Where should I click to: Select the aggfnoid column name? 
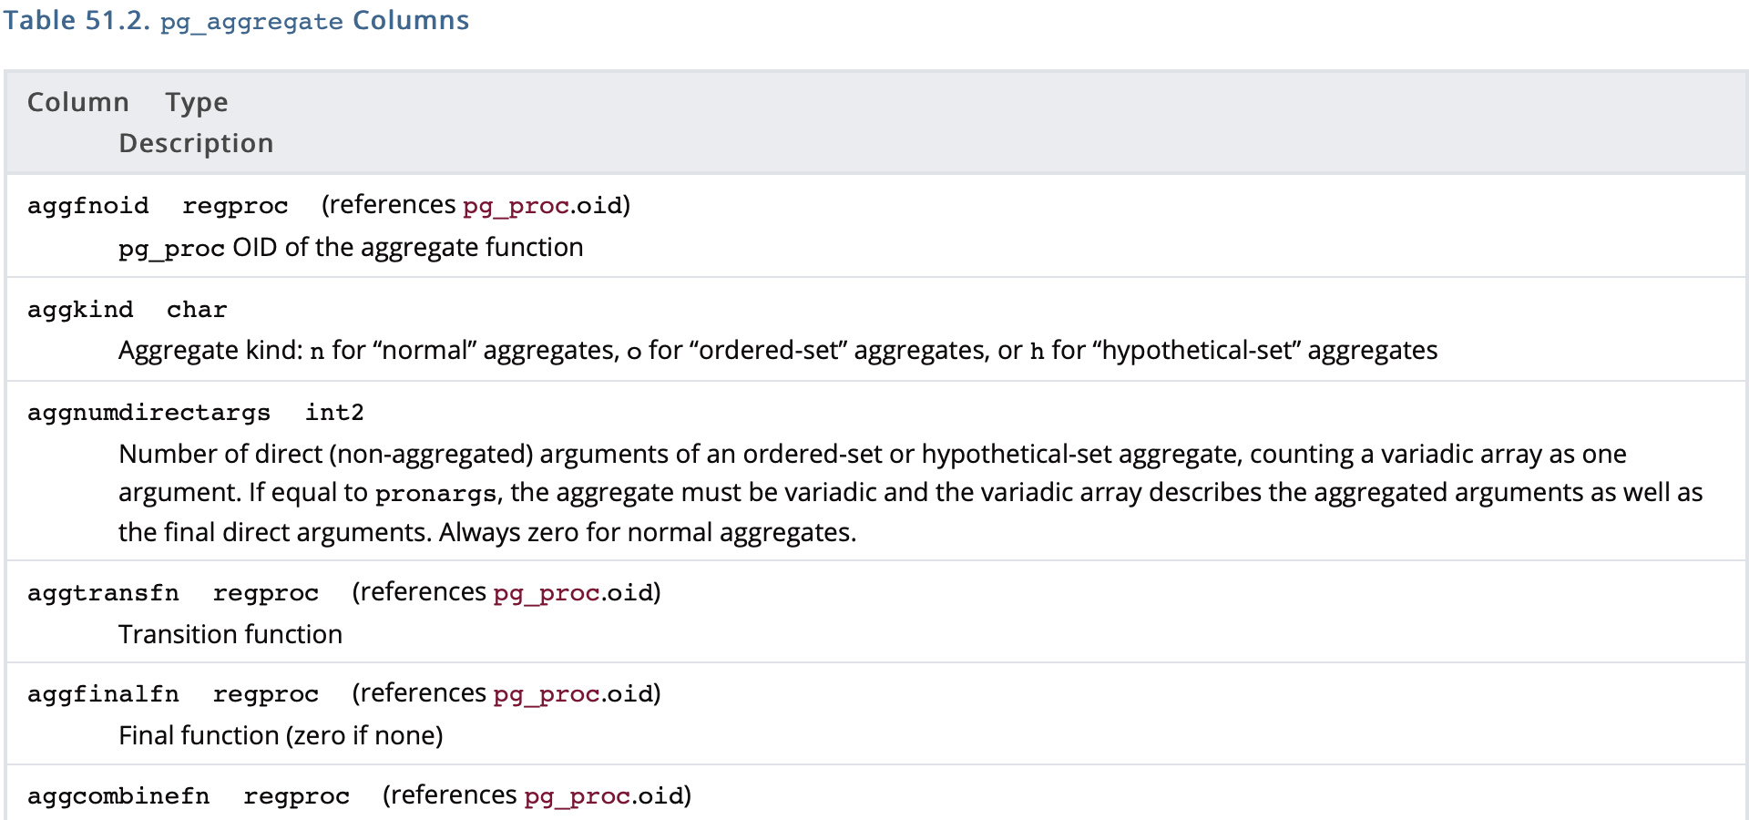(88, 206)
